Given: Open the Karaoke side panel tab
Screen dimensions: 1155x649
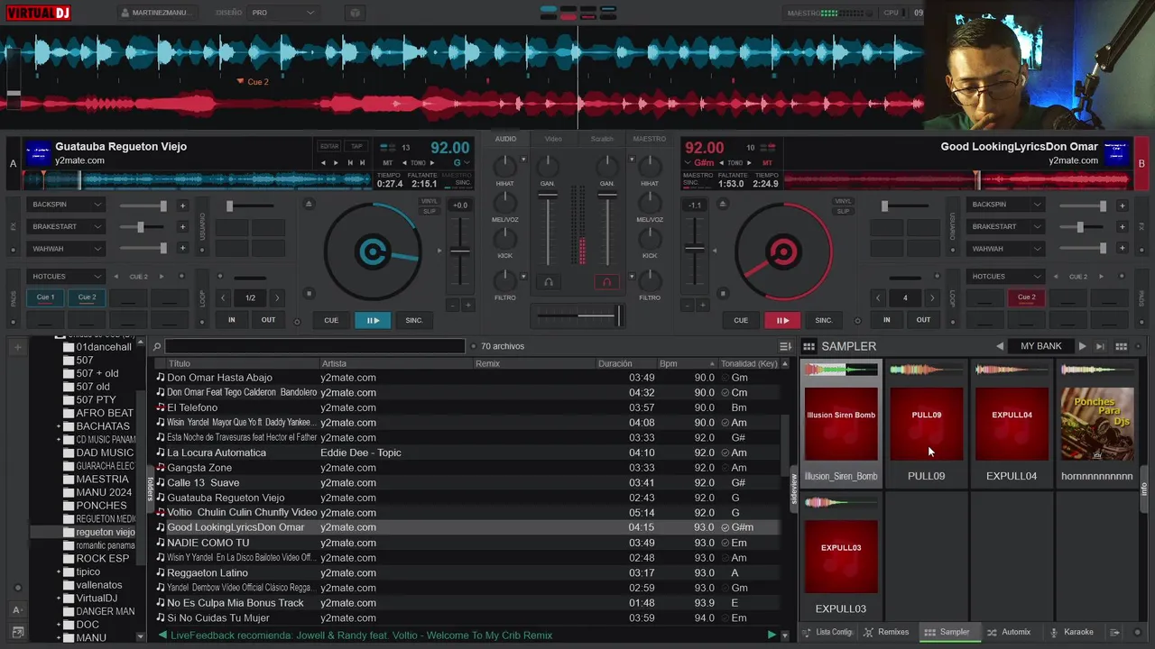Looking at the screenshot, I should tap(1070, 632).
